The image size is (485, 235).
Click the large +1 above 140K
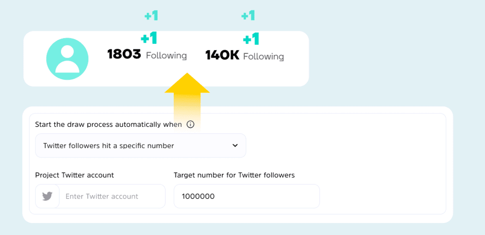pos(251,39)
